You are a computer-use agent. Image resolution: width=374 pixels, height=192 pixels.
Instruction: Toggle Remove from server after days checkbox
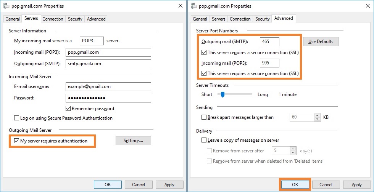209,151
